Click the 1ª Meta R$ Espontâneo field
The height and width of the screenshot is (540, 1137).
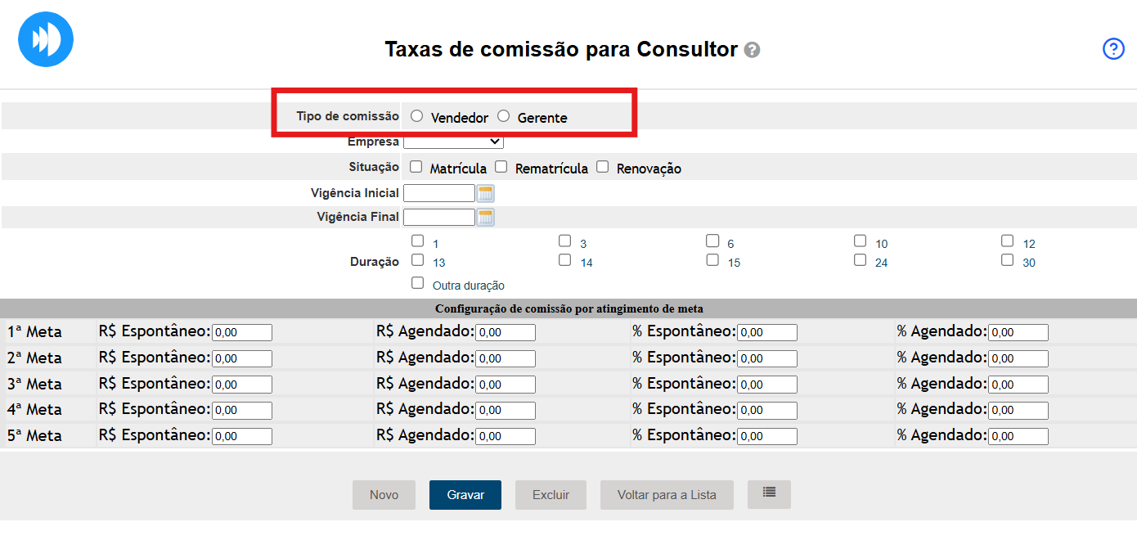241,333
